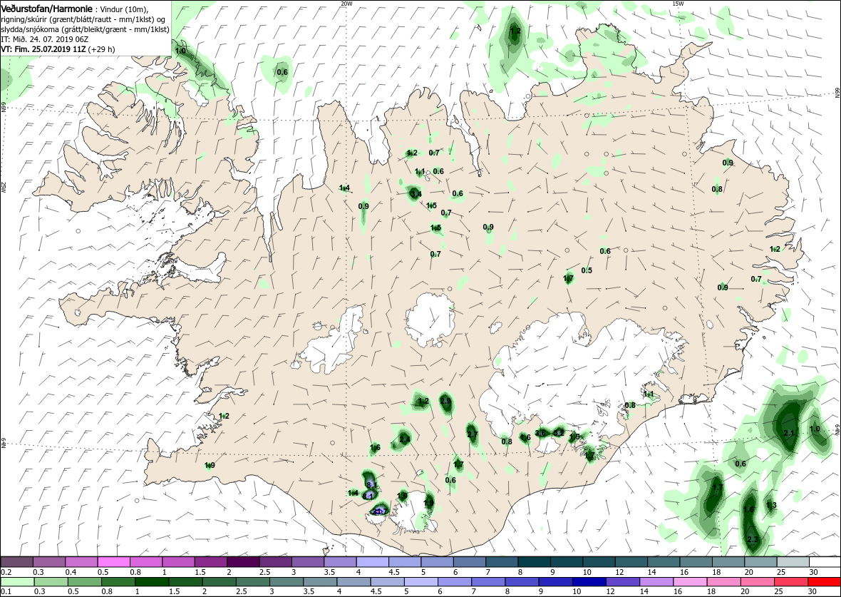Pick the dusky mauve swatch at snow scale 0.2
Viewport: 841px width, 597px height.
(x=16, y=563)
